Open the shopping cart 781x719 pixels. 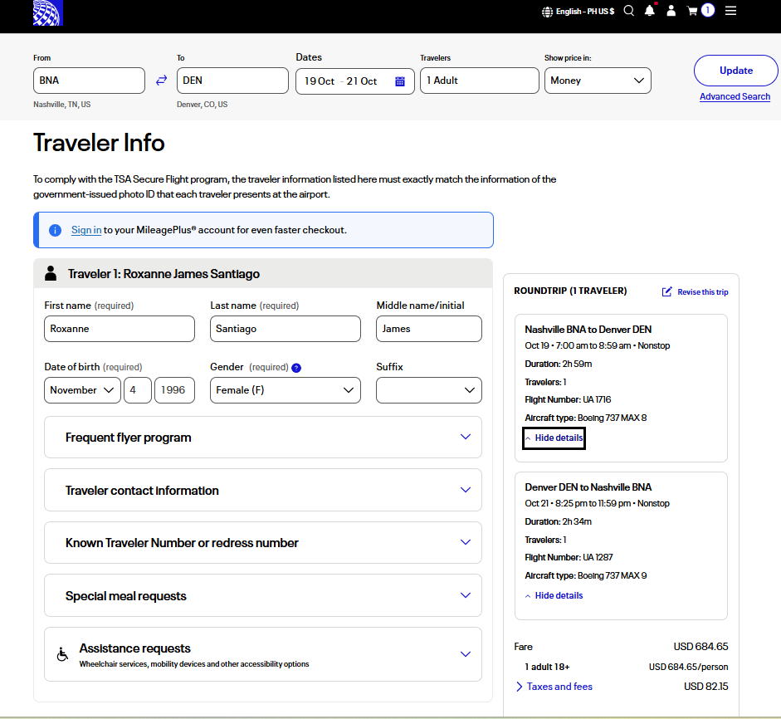692,11
